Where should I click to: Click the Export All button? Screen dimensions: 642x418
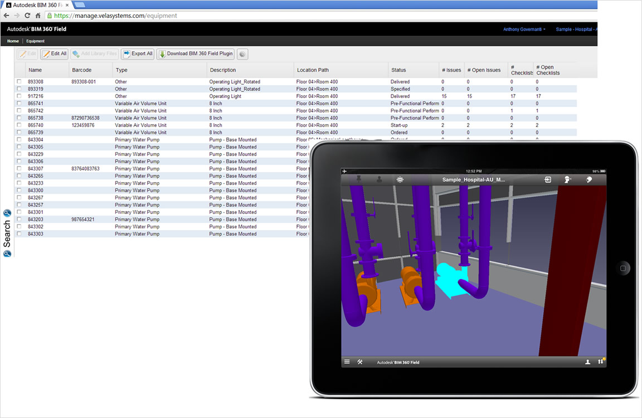pos(137,54)
